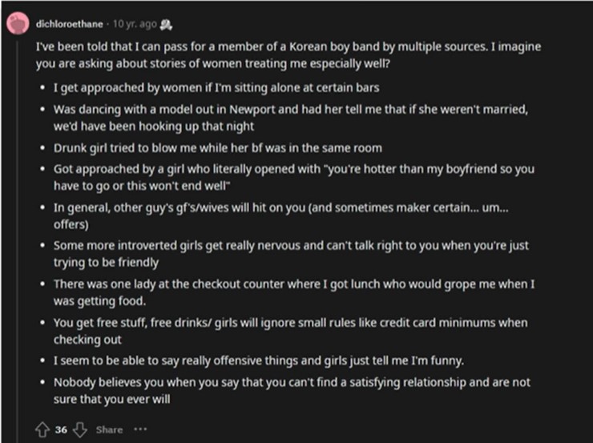Upvote the dichloroethane comment
This screenshot has width=593, height=443.
click(44, 429)
